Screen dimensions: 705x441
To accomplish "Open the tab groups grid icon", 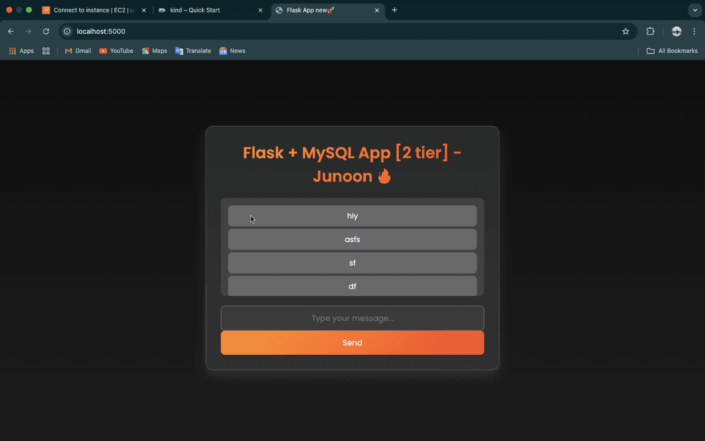I will (x=46, y=51).
